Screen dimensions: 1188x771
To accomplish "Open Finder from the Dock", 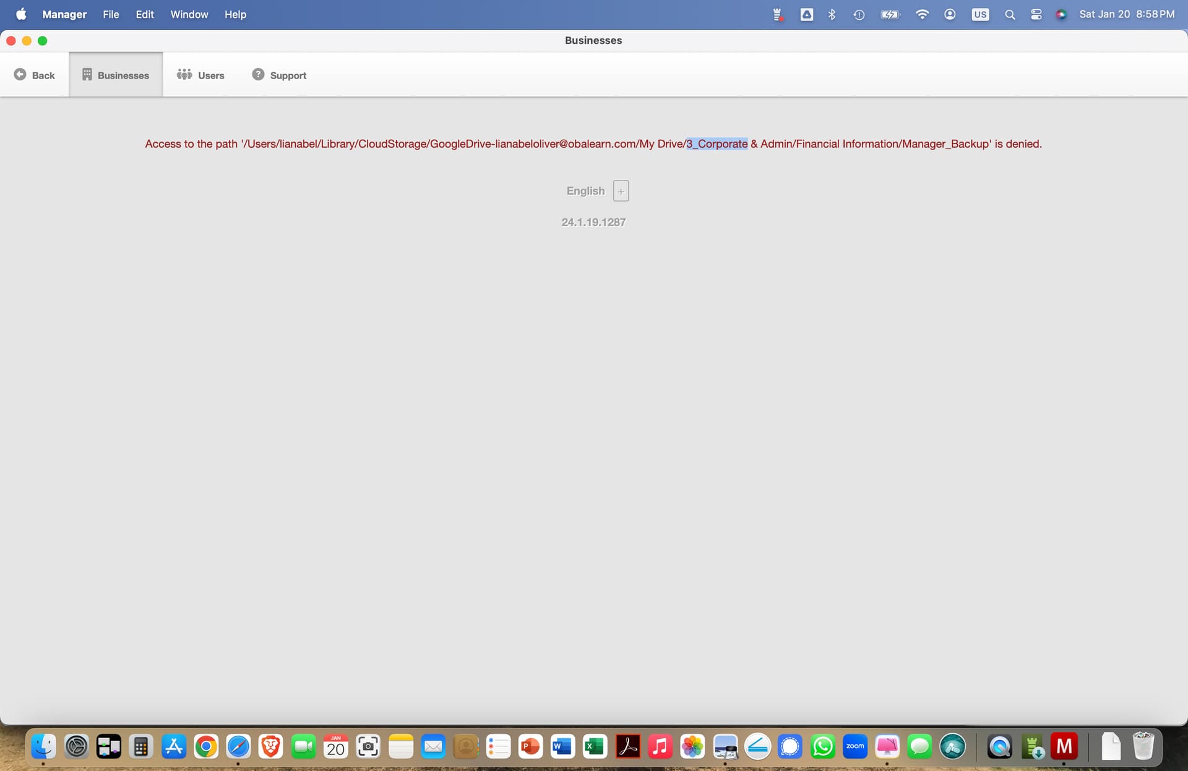I will click(x=43, y=746).
